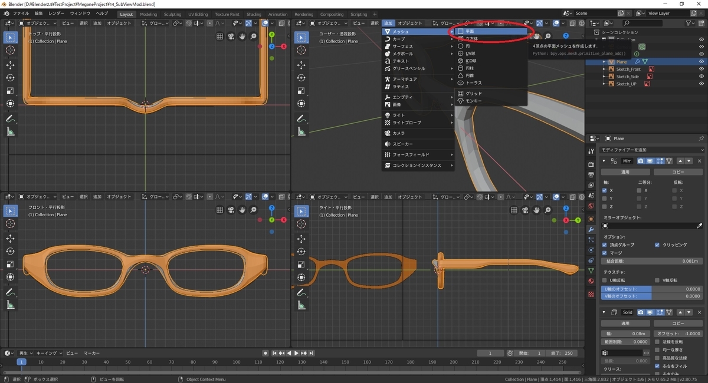
Task: Choose the Move tool in Top view toolbar
Action: click(x=10, y=65)
